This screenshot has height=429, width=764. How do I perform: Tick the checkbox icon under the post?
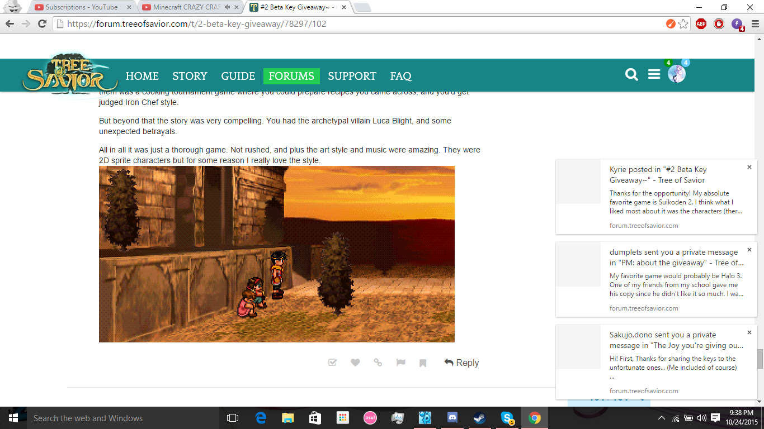coord(332,363)
